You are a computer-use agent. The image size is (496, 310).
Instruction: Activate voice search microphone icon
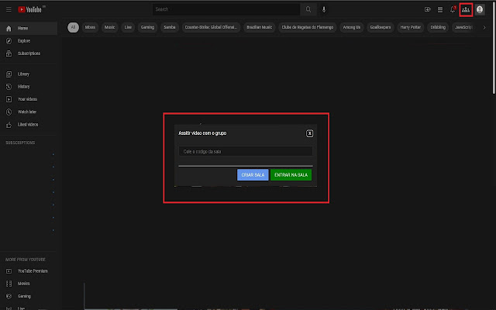pos(324,9)
